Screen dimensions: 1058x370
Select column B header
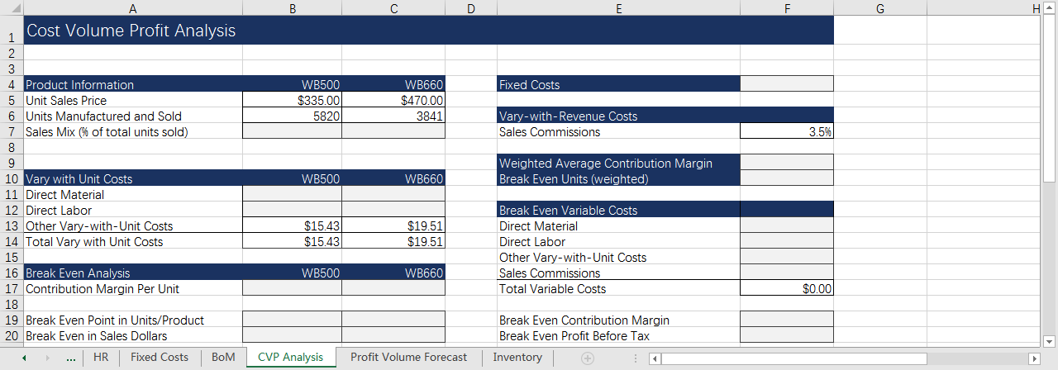point(292,7)
